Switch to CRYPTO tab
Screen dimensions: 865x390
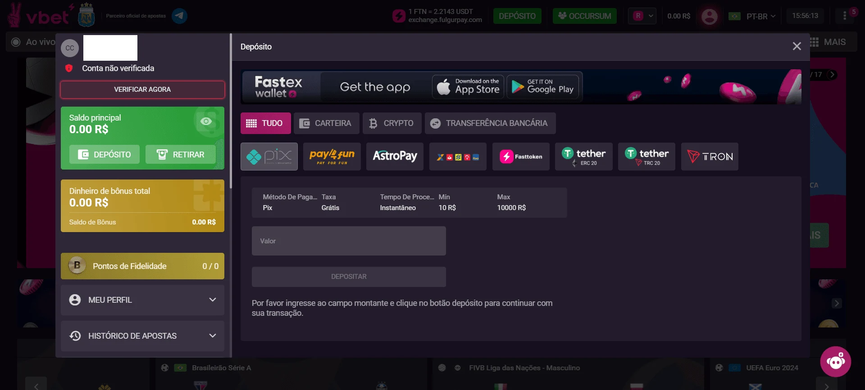[x=392, y=123]
